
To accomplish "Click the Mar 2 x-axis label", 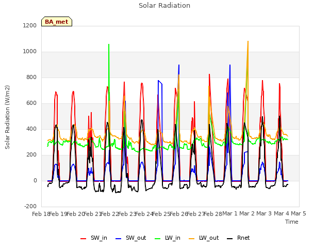I will coord(247,213).
